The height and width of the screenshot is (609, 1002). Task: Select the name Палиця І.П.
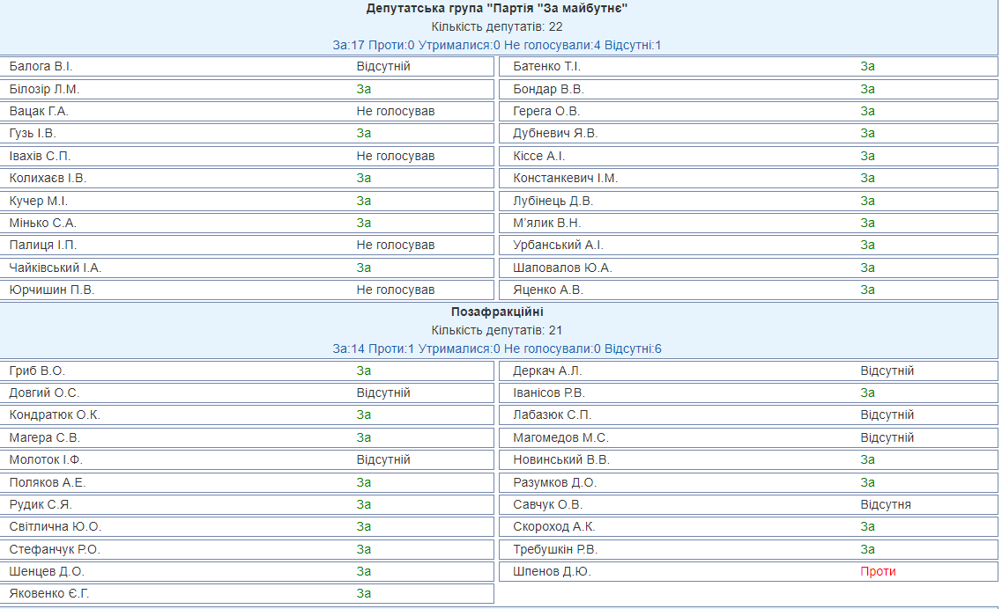pos(43,246)
